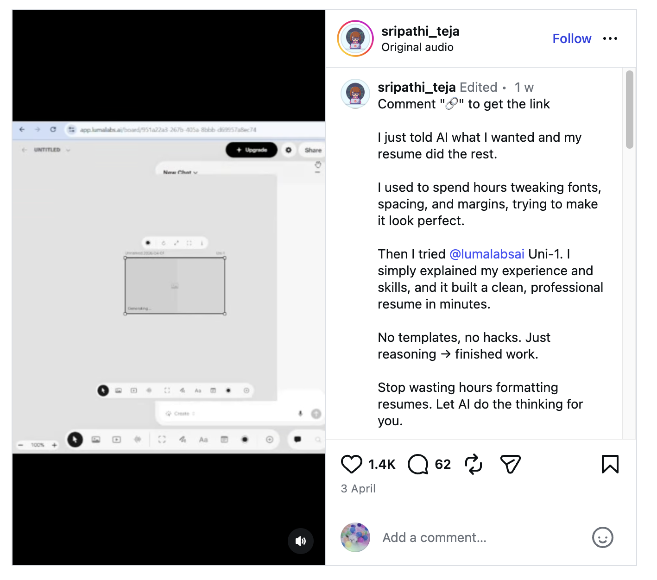View the 1.4K likes count
Screen dimensions: 657x580
click(382, 464)
